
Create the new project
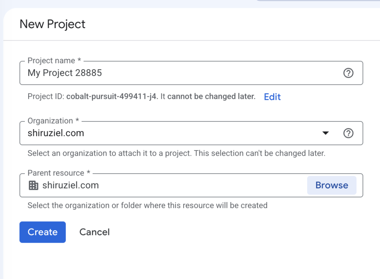43,232
